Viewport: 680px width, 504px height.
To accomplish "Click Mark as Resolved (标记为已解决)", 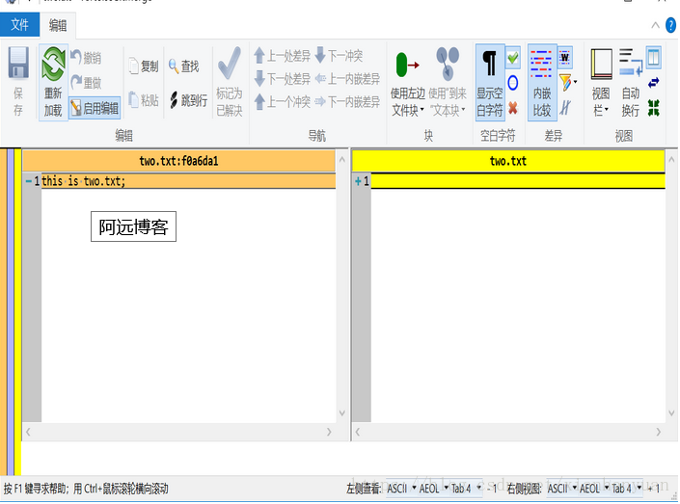I will click(230, 82).
